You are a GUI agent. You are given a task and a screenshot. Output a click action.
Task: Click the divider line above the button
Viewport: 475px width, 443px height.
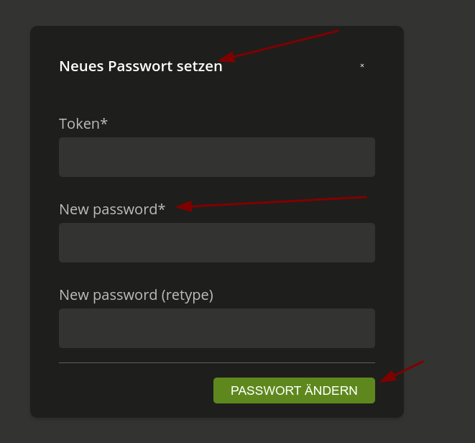tap(216, 362)
